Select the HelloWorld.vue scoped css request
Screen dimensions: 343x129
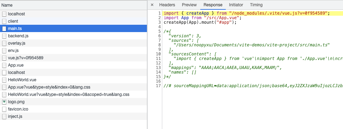(x=74, y=94)
